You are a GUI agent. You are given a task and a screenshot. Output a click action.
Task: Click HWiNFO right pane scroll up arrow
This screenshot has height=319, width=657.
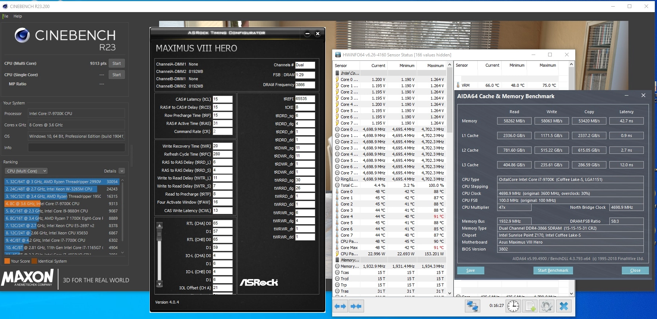pyautogui.click(x=571, y=64)
